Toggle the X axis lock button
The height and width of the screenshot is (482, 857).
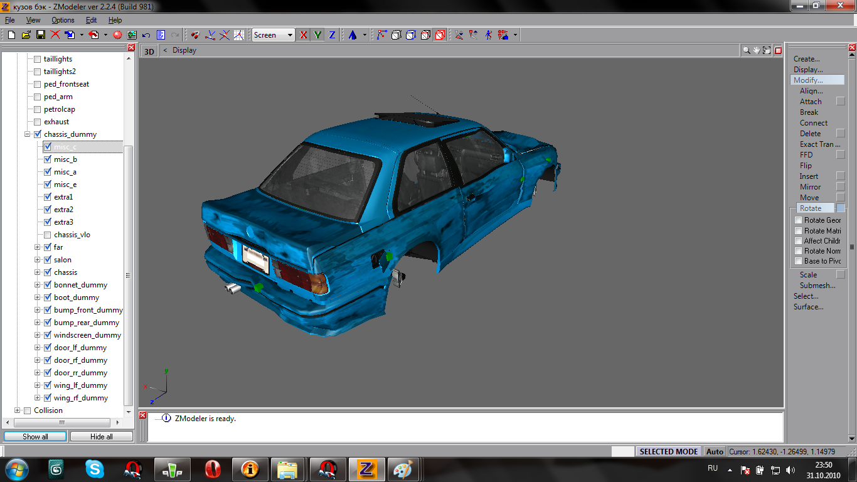[304, 35]
